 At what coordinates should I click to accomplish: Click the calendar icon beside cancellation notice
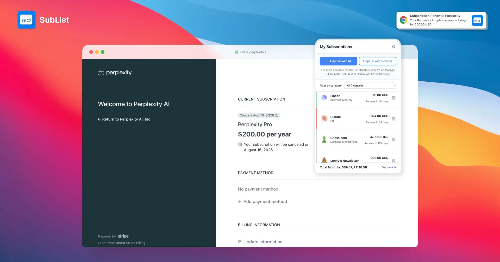tap(240, 145)
